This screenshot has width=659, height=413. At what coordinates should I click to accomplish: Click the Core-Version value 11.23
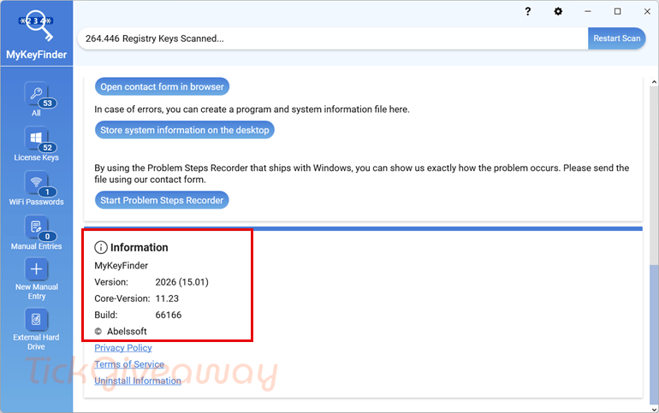tap(167, 298)
